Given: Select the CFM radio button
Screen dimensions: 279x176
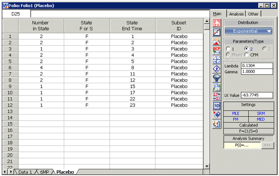Looking at the screenshot, I should (247, 55).
